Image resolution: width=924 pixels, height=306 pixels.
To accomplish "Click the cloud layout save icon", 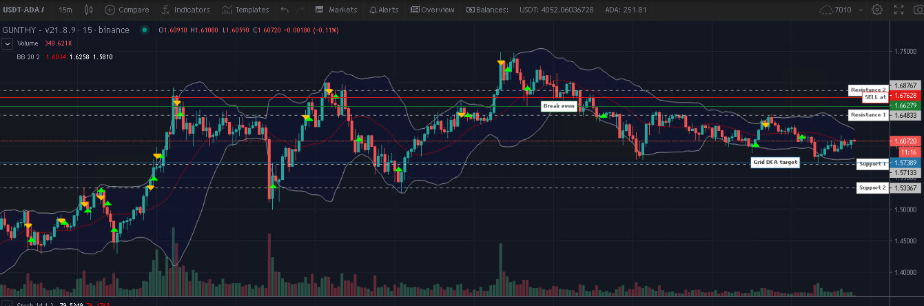I will (x=825, y=10).
